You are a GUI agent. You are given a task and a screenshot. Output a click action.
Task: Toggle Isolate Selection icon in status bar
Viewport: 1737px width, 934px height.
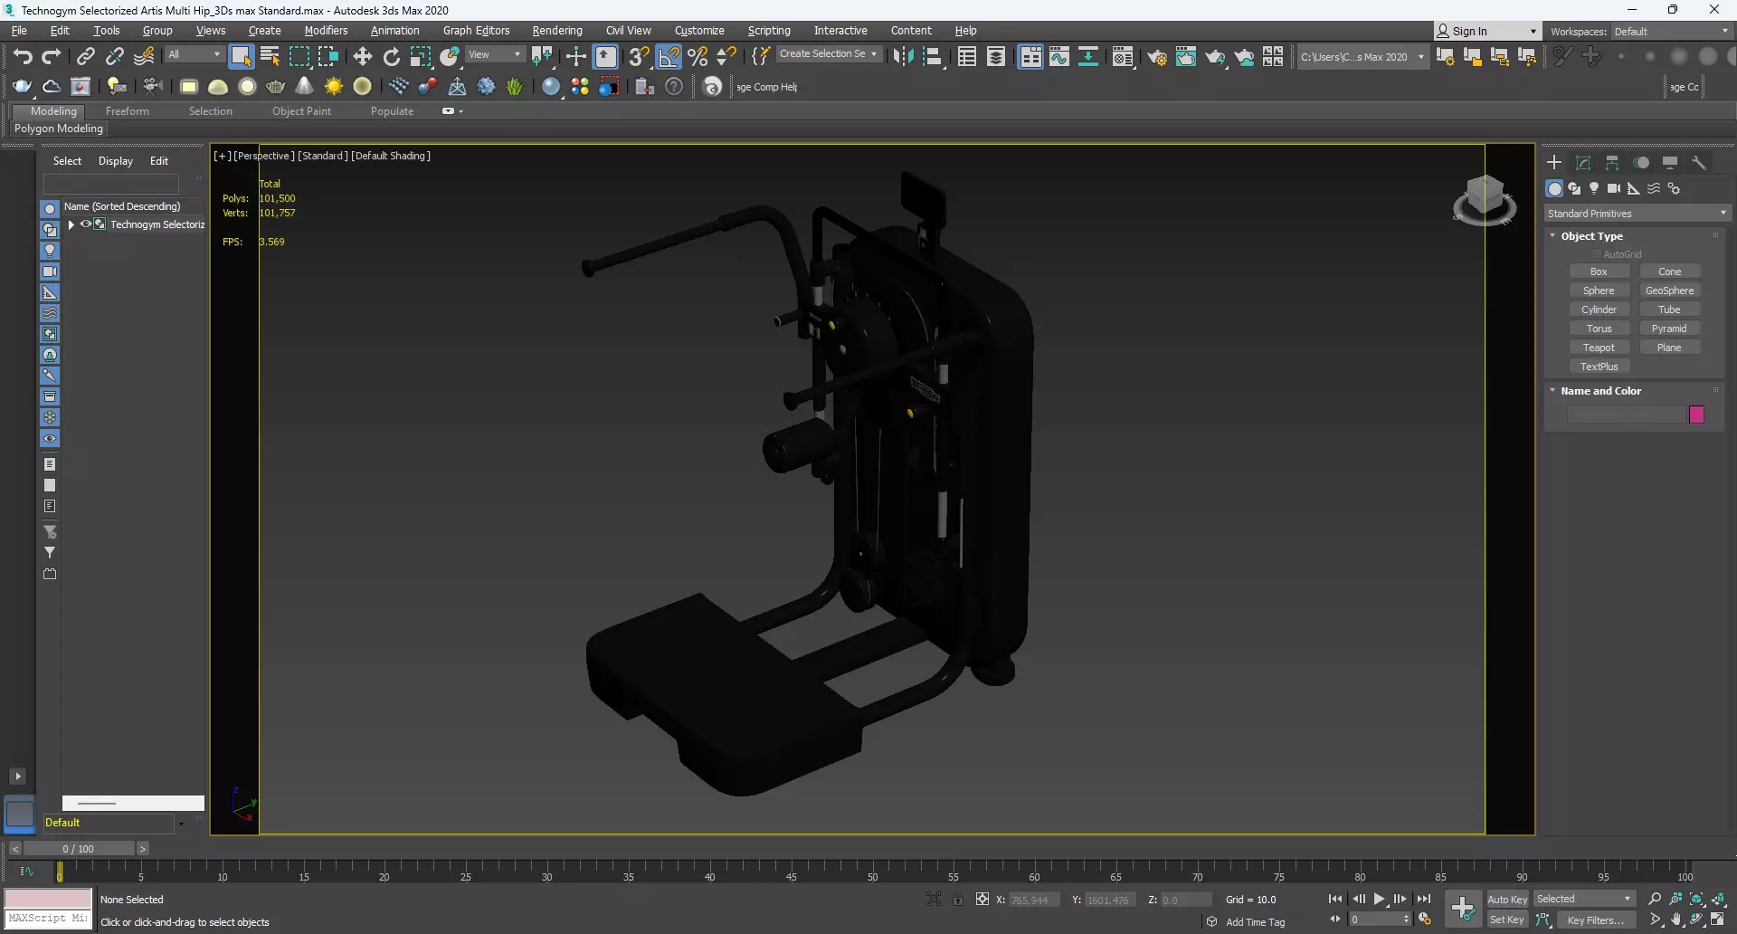coord(934,899)
